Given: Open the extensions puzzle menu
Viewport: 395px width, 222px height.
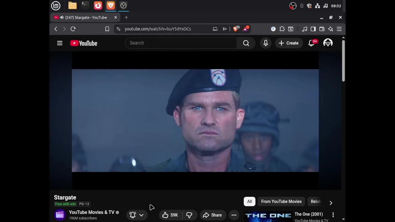Looking at the screenshot, I should point(282,29).
